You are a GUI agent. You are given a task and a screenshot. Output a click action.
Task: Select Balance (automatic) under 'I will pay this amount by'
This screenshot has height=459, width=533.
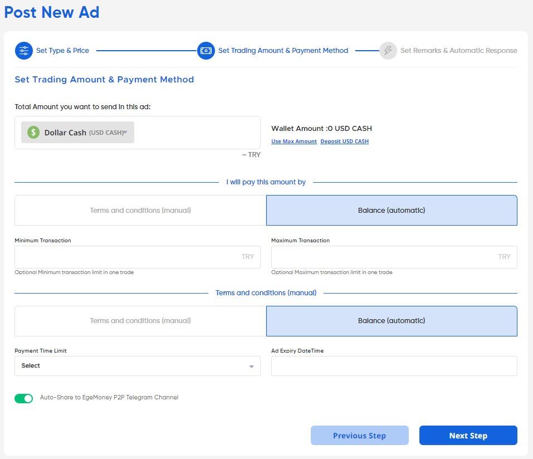pyautogui.click(x=392, y=210)
